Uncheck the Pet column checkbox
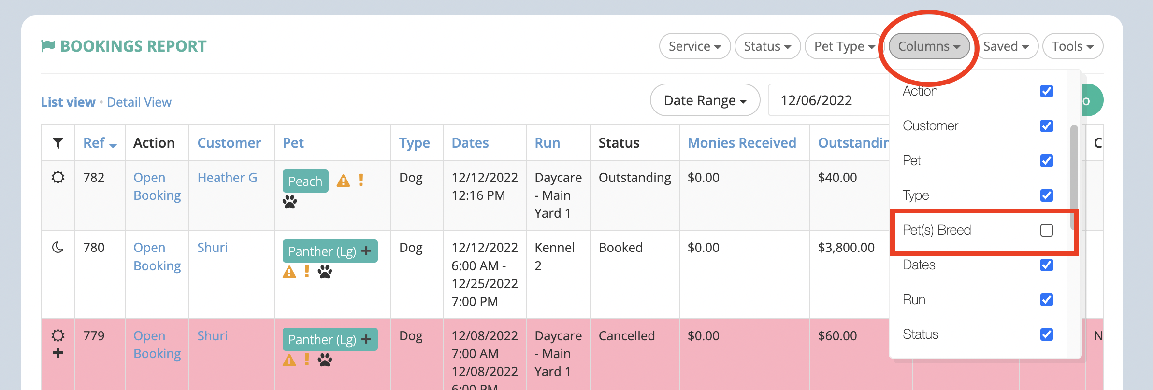The image size is (1153, 390). coord(1047,161)
